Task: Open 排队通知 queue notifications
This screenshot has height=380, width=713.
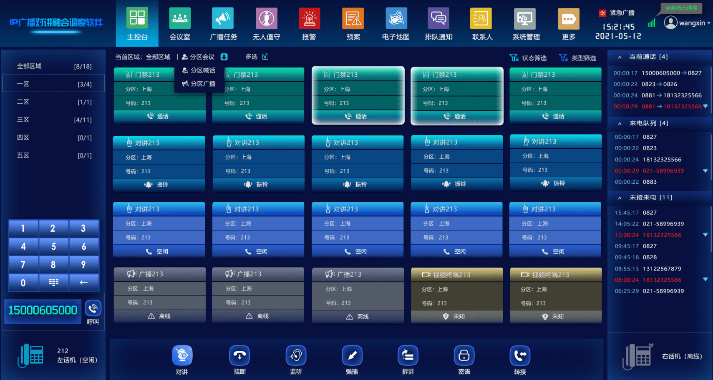Action: pyautogui.click(x=438, y=24)
